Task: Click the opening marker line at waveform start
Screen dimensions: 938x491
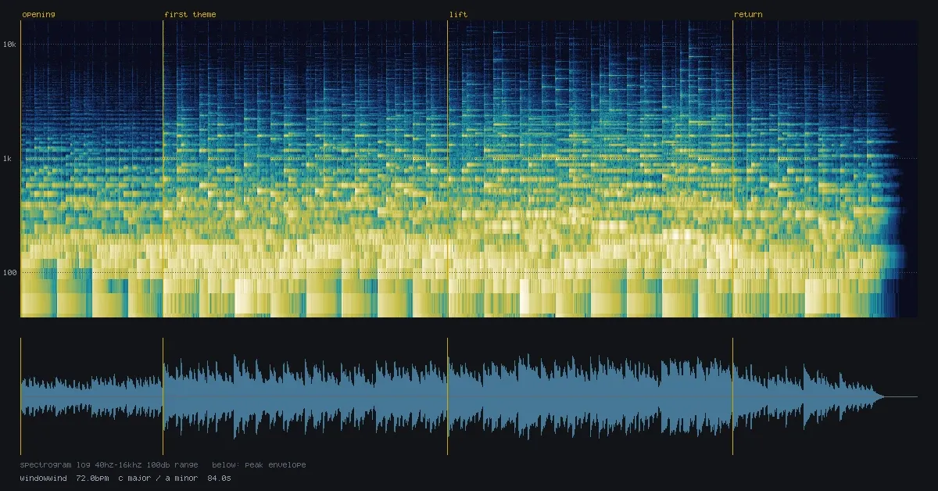Action: pos(20,396)
